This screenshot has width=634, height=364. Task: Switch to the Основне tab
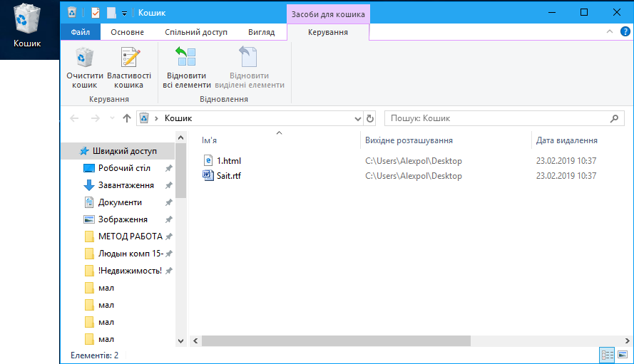(128, 32)
